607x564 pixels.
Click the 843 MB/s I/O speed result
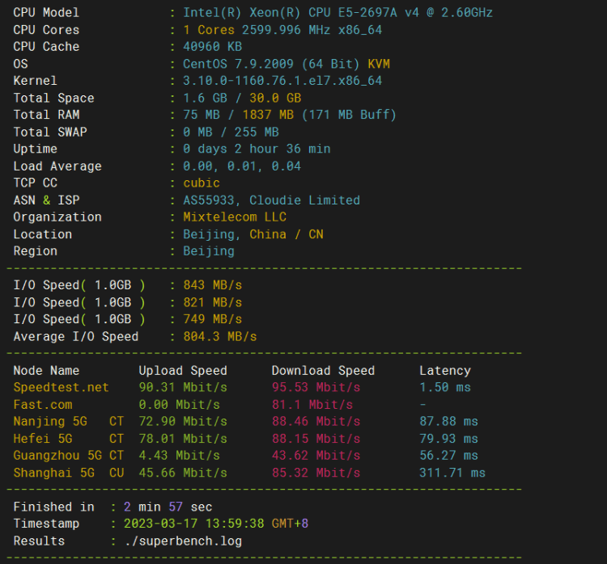click(212, 285)
